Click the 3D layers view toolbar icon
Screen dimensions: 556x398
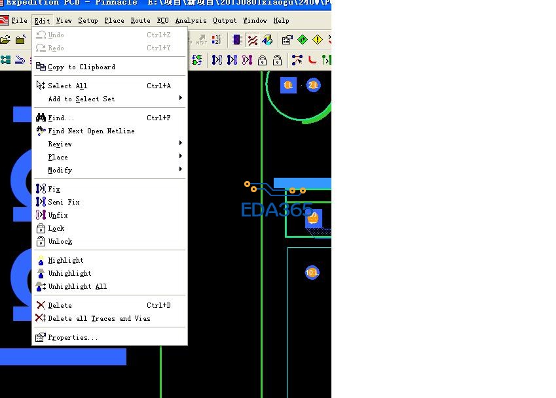(x=267, y=40)
